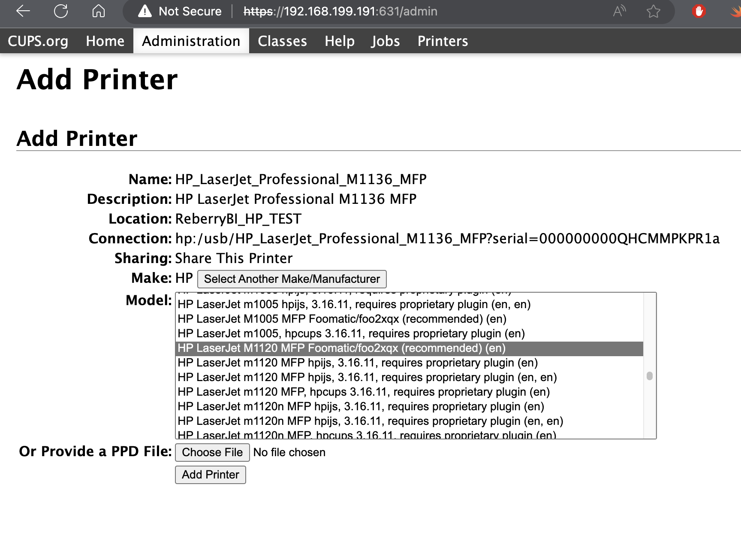Go to the Home tab
This screenshot has width=741, height=539.
(105, 41)
